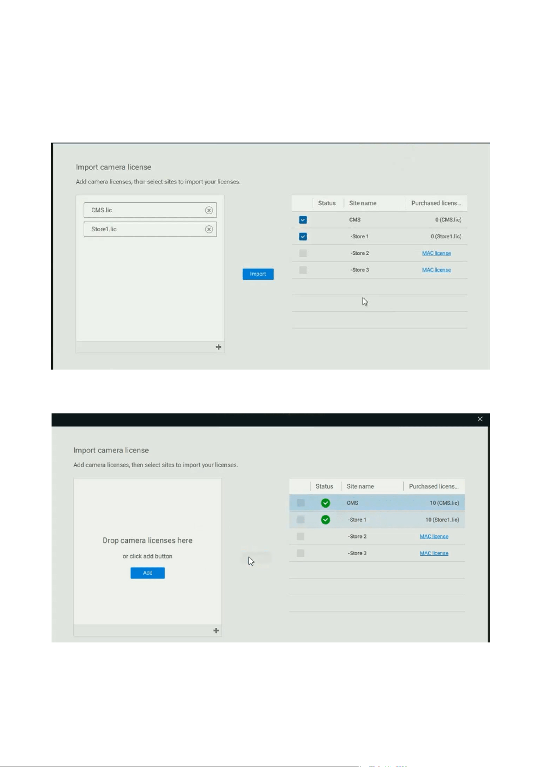542x767 pixels.
Task: Open MAC license link for -Store 2, upper table
Action: point(436,253)
